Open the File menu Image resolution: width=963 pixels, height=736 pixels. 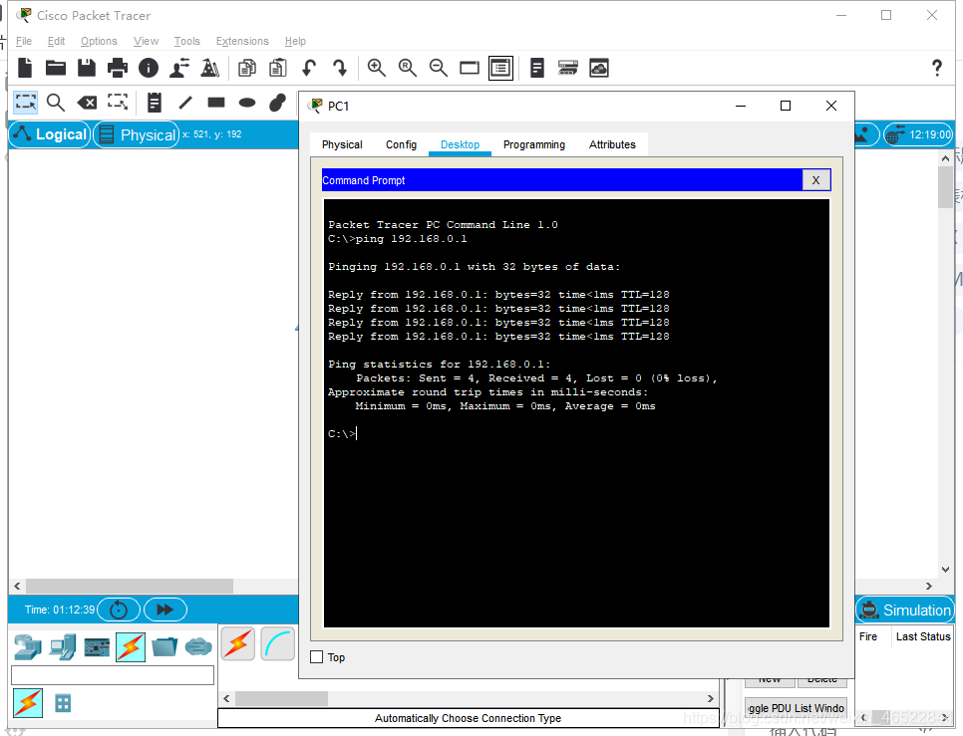click(24, 41)
